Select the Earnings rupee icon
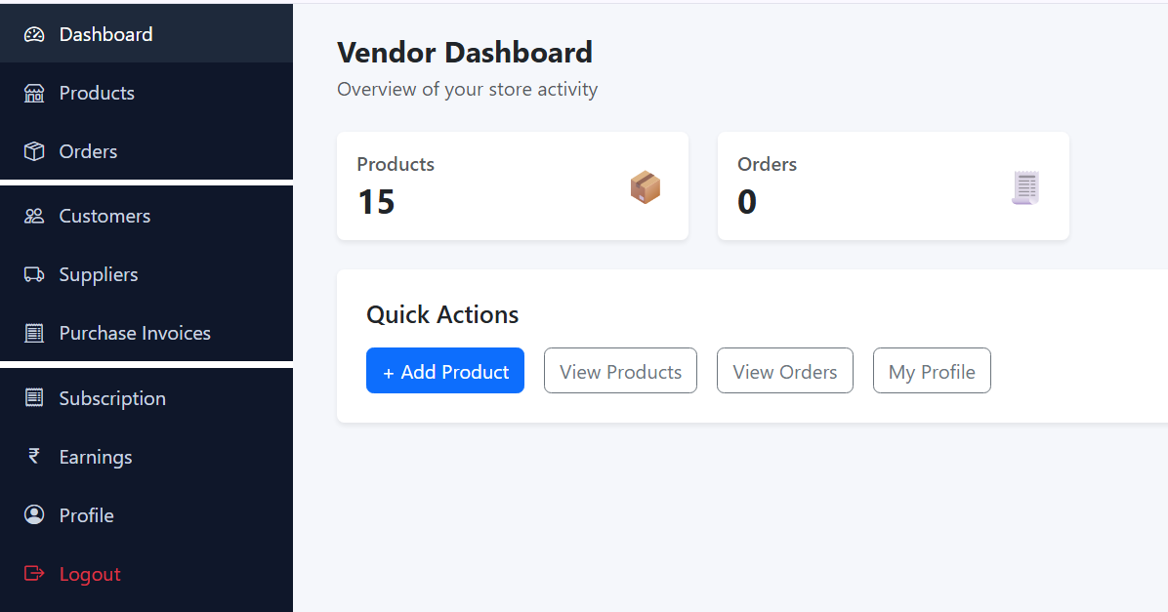Screen dimensions: 1168x612 (34, 457)
